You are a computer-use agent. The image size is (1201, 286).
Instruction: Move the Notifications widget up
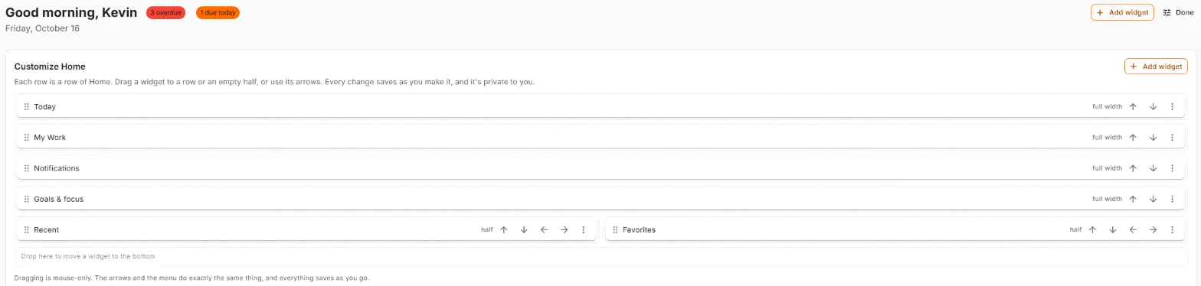tap(1132, 168)
